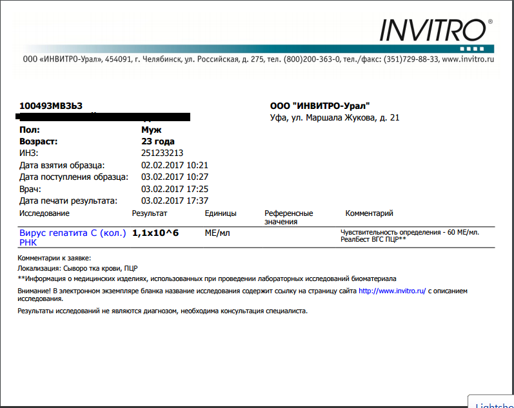514x408 pixels.
Task: Click the Результат column header
Action: tap(149, 213)
